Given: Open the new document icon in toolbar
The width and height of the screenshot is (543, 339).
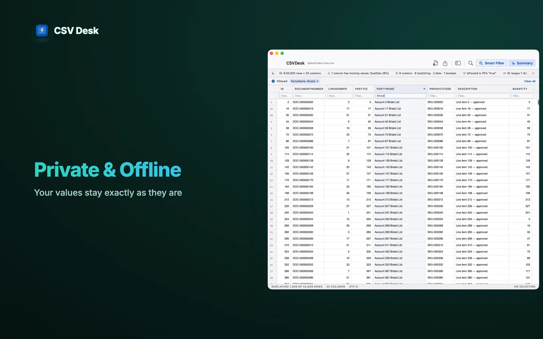Looking at the screenshot, I should click(435, 63).
